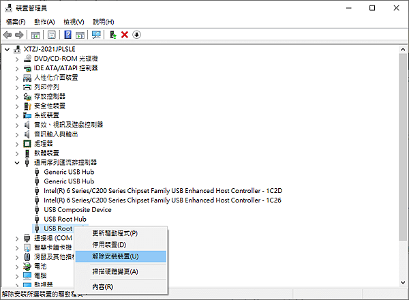Viewport: 409px width, 300px height.
Task: Toggle the action pane toolbar icon
Action: coord(80,35)
